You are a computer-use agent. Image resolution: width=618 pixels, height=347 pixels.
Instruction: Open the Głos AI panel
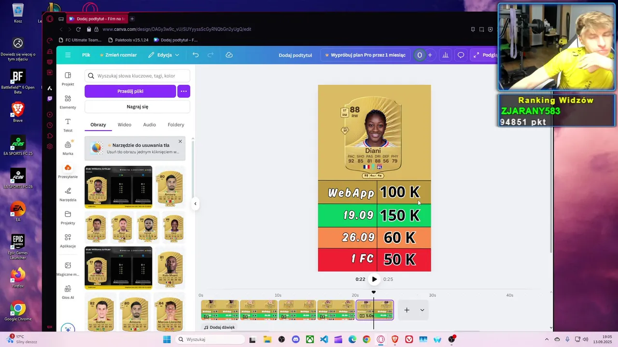[x=68, y=292]
